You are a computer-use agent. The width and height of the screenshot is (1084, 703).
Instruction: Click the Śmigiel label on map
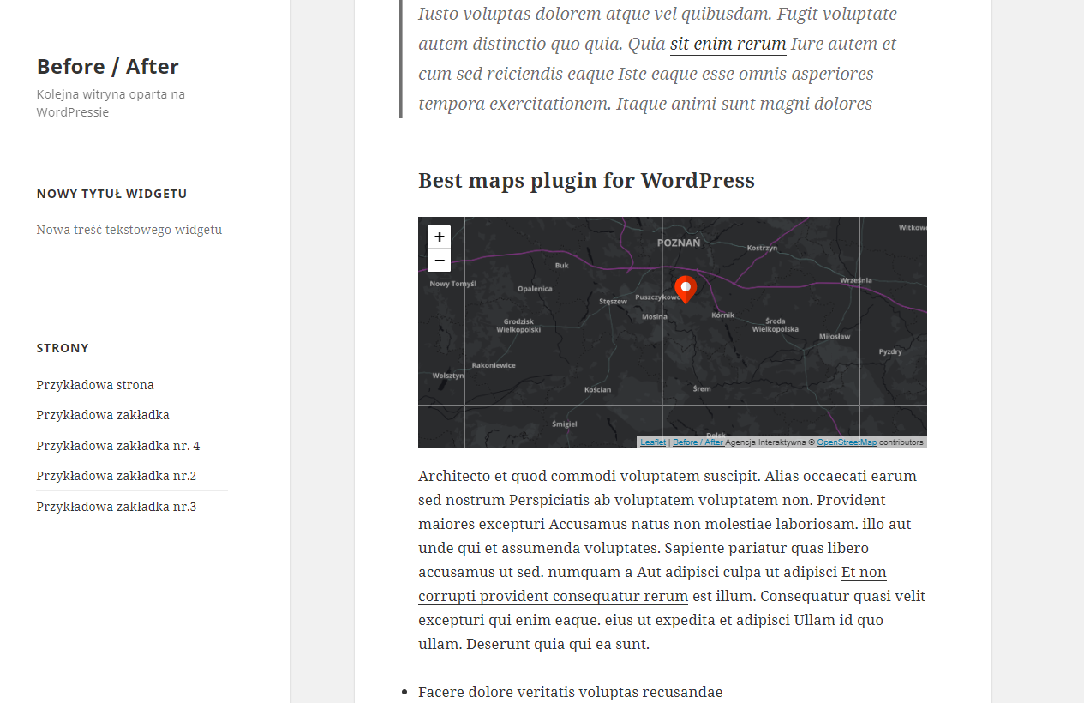coord(565,424)
